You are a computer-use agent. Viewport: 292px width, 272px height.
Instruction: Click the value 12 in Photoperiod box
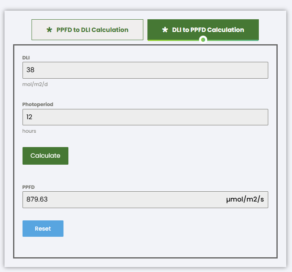(x=29, y=117)
